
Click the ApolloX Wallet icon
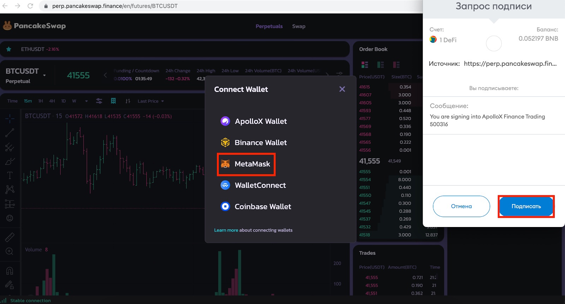[225, 121]
